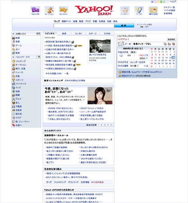Click the Yahoo! JAPAN logo

94,10
